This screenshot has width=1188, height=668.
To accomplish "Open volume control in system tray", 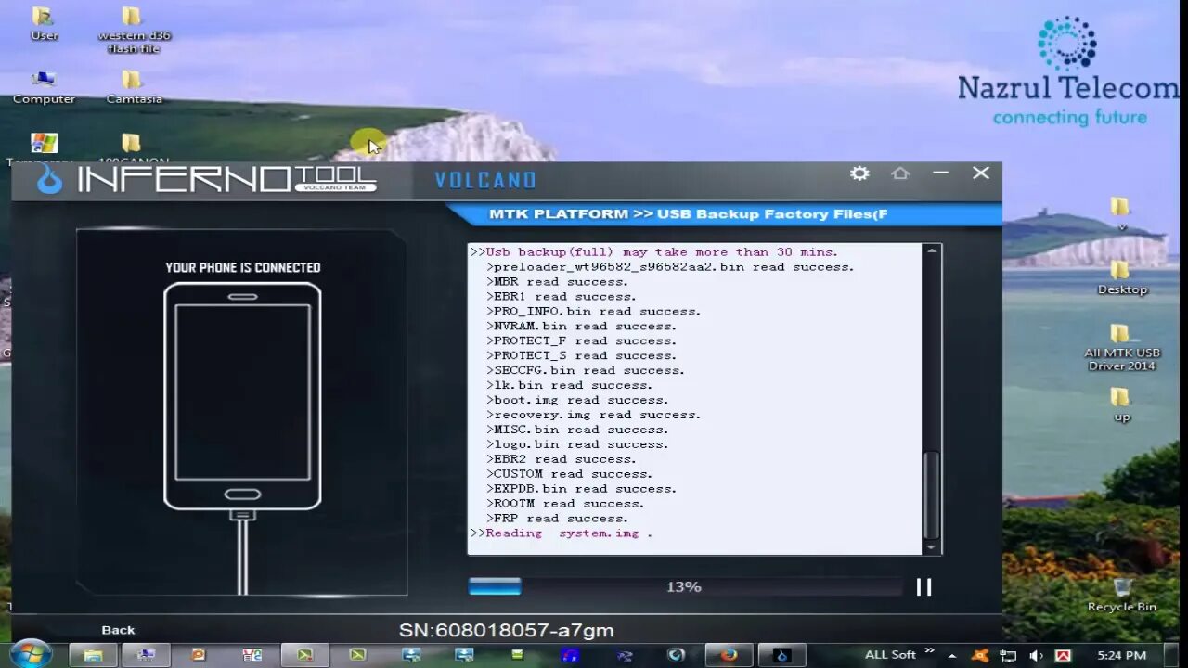I will point(1036,656).
